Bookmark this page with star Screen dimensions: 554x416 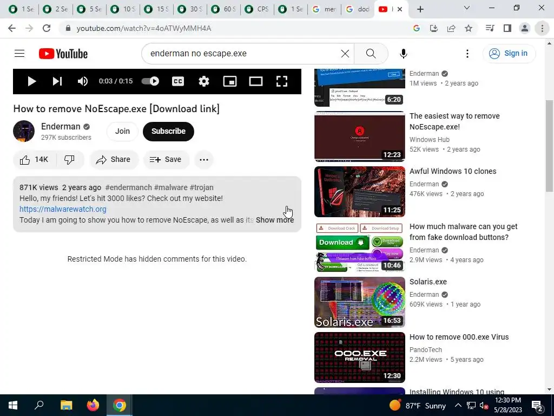[469, 28]
